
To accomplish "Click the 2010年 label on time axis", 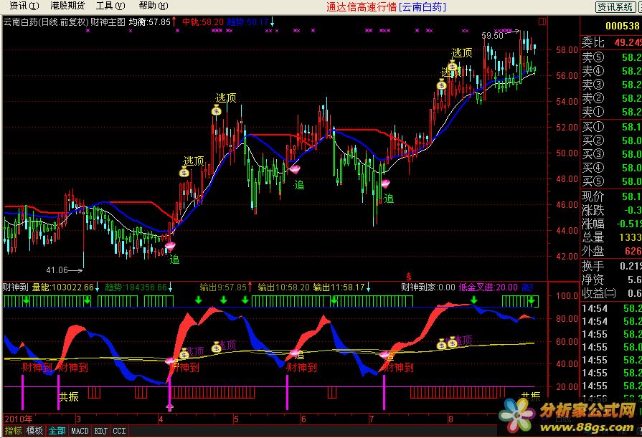I will pyautogui.click(x=19, y=419).
